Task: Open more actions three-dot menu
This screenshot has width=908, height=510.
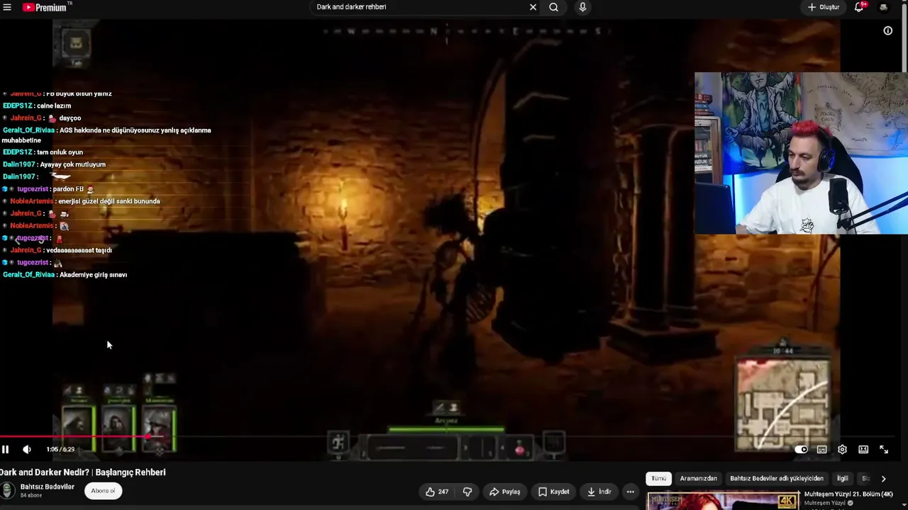Action: [x=630, y=492]
